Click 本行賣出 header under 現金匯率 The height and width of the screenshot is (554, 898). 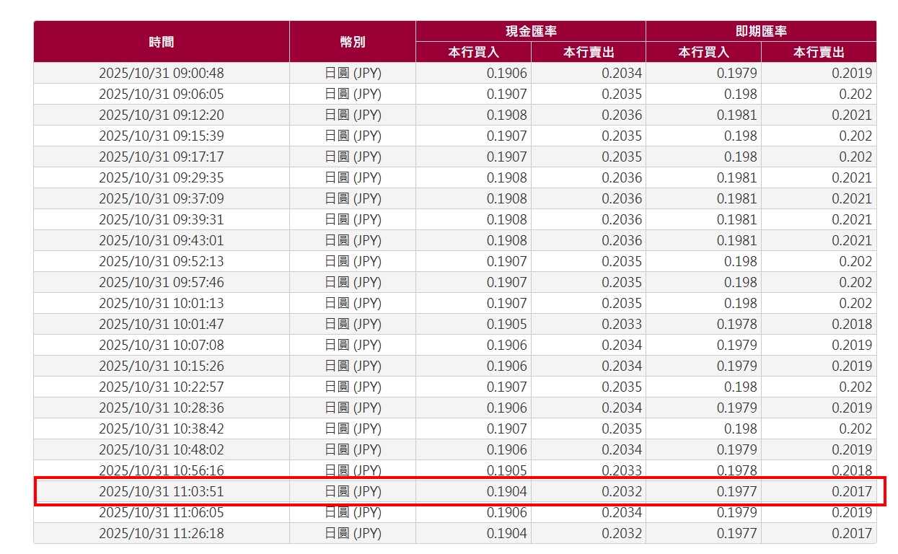pos(589,52)
